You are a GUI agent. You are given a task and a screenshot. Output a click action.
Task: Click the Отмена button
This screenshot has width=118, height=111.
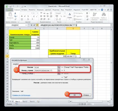[x=86, y=95]
